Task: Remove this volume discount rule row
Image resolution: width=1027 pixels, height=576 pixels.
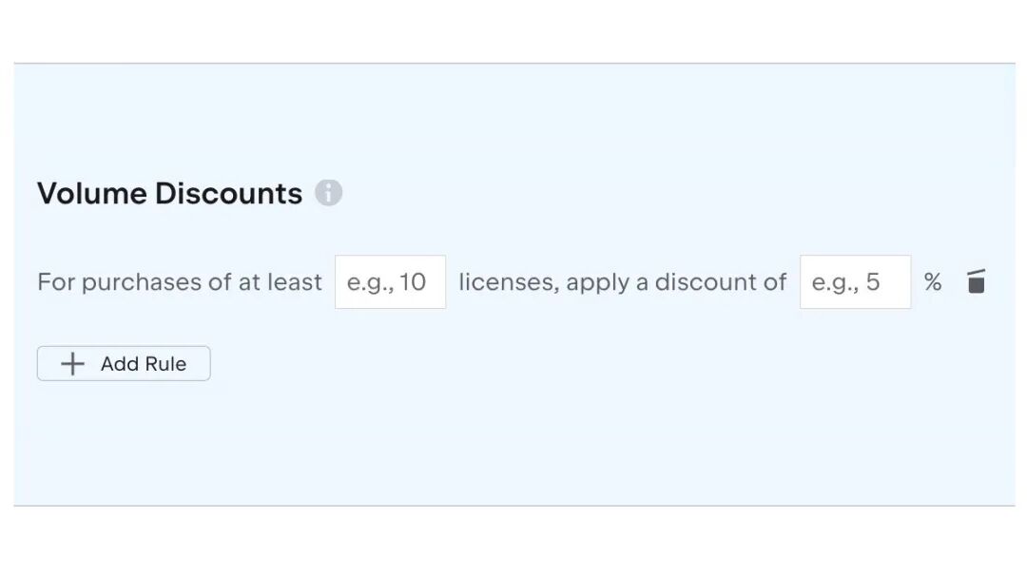Action: tap(976, 281)
